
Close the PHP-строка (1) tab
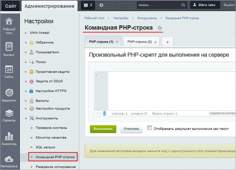click(117, 42)
